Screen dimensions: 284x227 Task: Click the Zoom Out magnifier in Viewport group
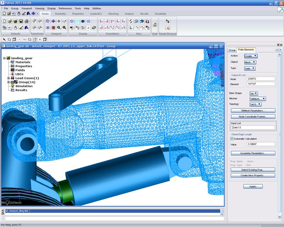coord(59,28)
